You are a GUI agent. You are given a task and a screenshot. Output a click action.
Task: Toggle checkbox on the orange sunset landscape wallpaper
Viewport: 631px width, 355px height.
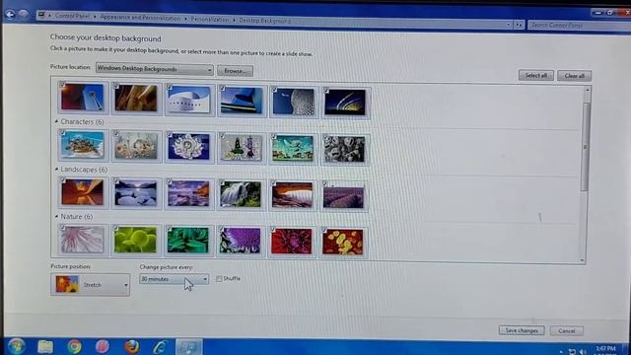click(x=63, y=180)
